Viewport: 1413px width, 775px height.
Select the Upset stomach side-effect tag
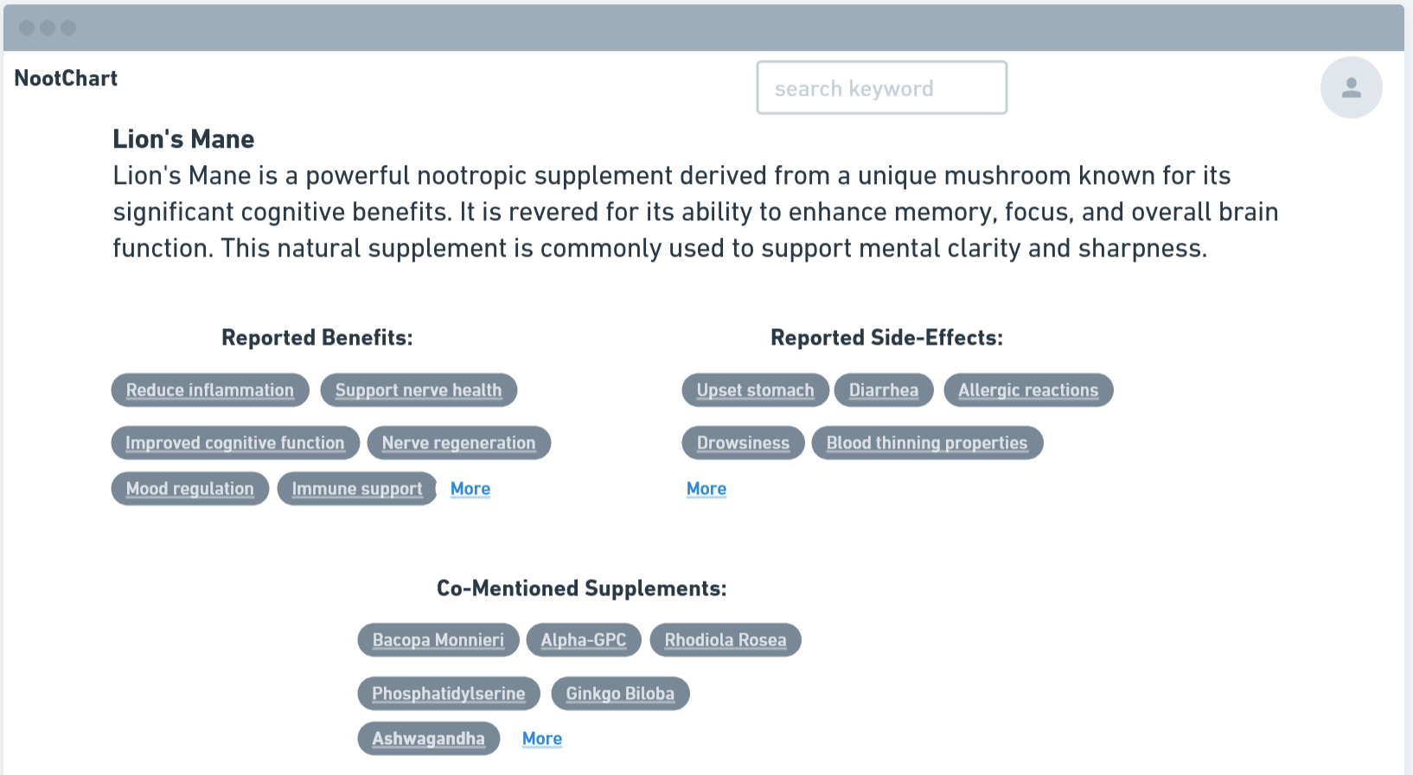(756, 390)
